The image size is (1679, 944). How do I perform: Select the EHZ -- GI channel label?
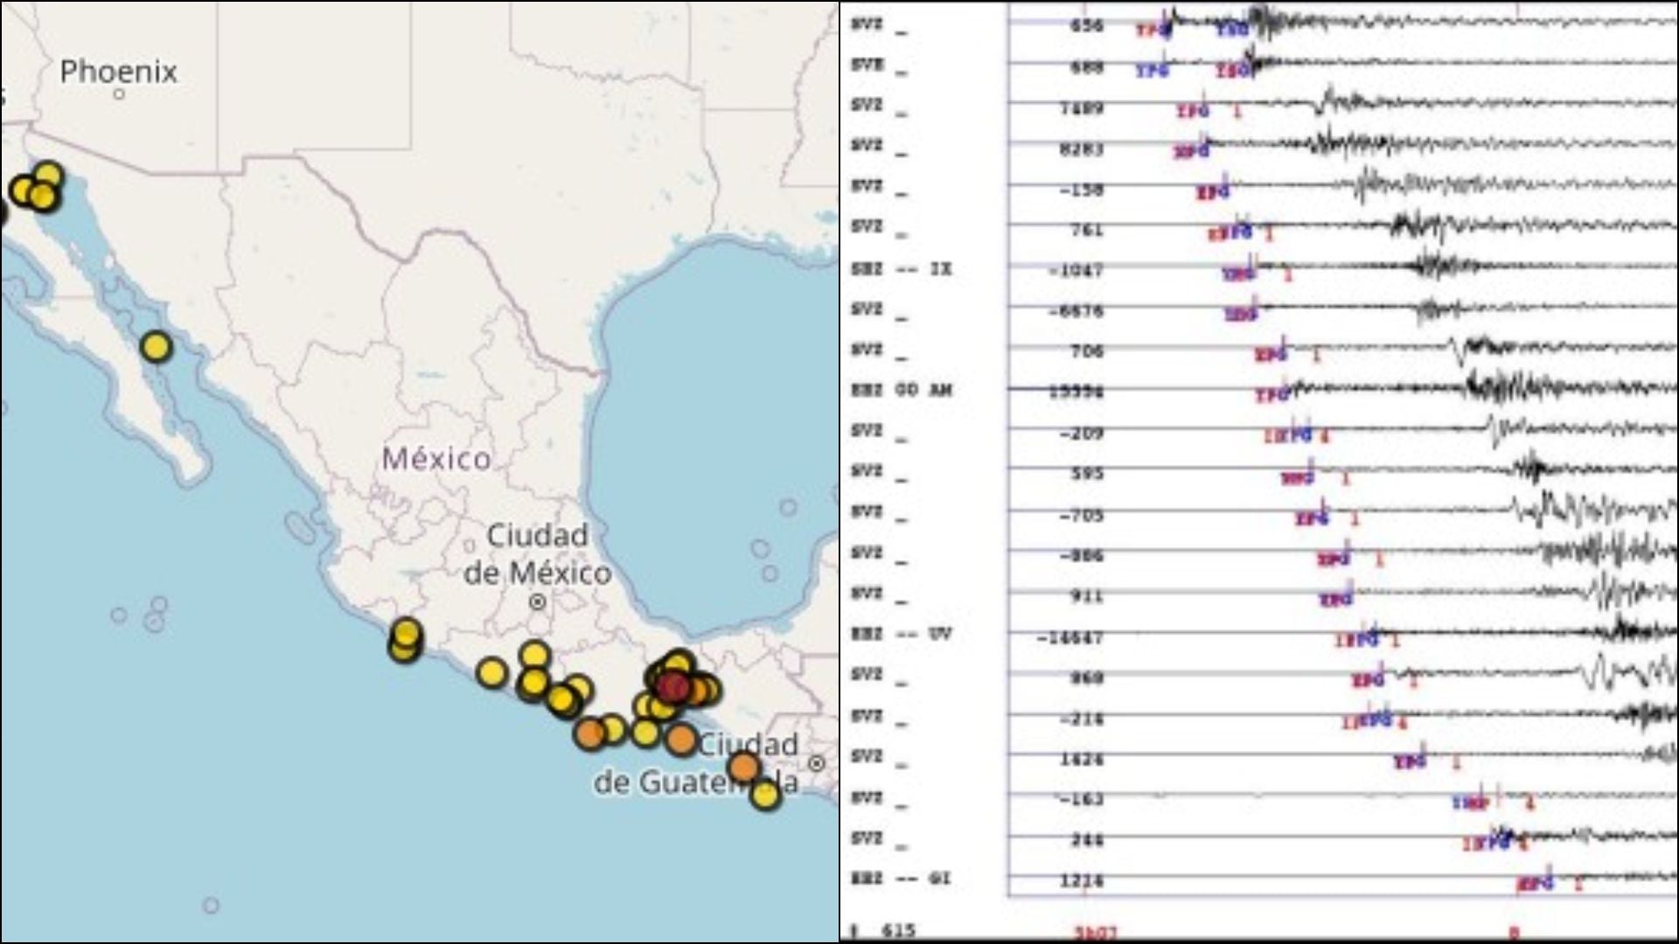click(x=902, y=878)
